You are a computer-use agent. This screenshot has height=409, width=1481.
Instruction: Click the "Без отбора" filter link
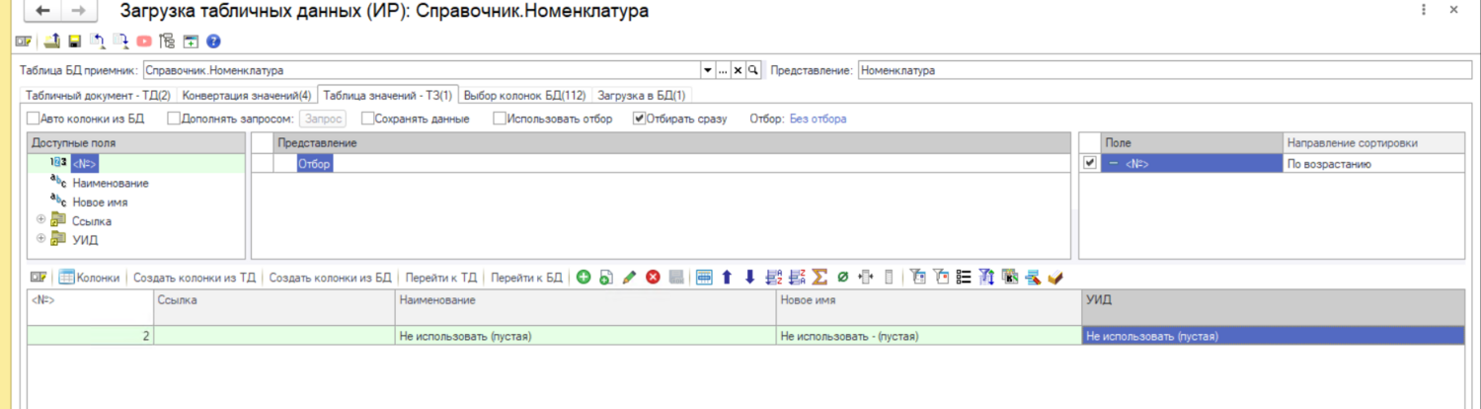[x=818, y=119]
